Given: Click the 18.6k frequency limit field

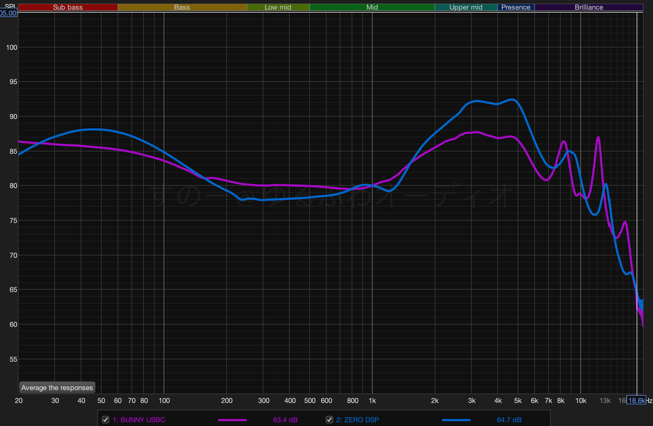Looking at the screenshot, I should pyautogui.click(x=636, y=400).
